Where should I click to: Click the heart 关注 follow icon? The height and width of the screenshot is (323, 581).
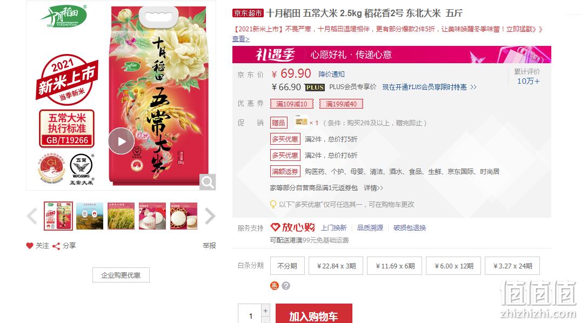[x=30, y=246]
